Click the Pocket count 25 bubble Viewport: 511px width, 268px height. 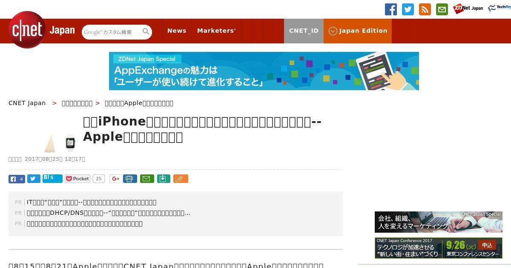tap(98, 179)
